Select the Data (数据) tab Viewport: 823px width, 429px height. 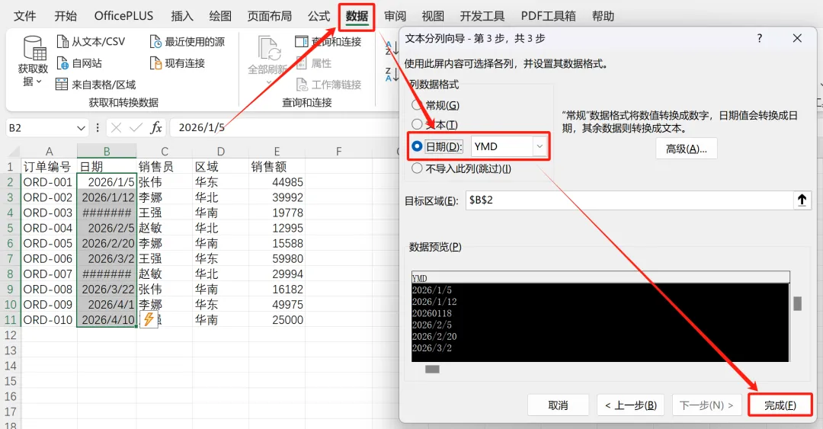357,16
